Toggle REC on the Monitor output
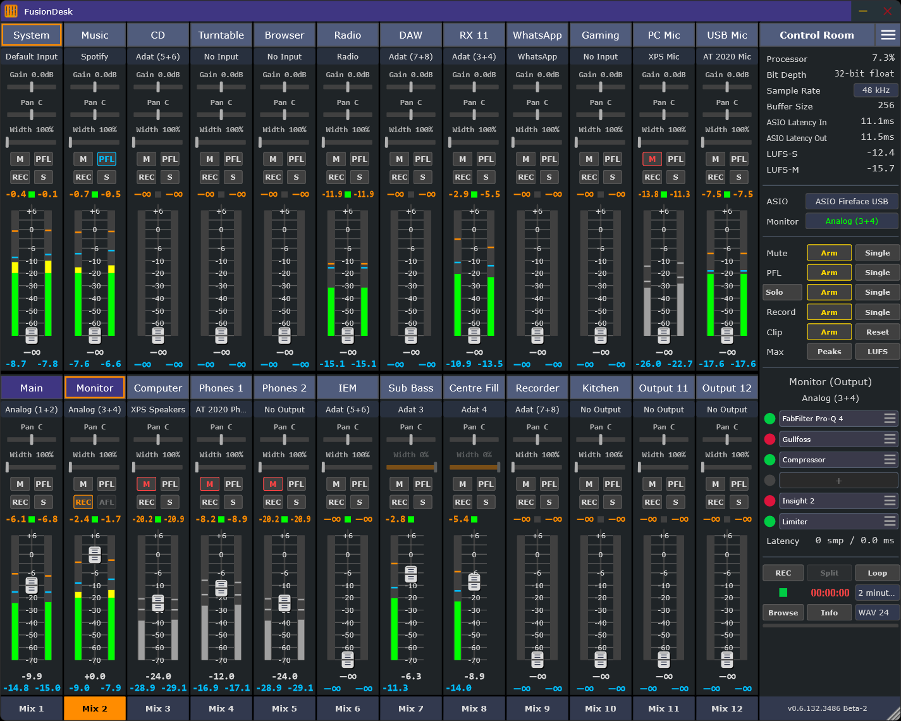Screen dimensions: 901x721 (83, 502)
